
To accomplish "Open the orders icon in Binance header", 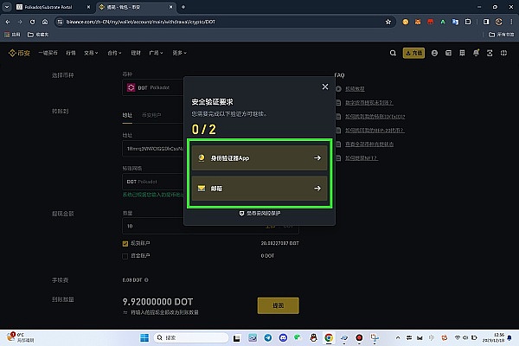I will tap(462, 53).
